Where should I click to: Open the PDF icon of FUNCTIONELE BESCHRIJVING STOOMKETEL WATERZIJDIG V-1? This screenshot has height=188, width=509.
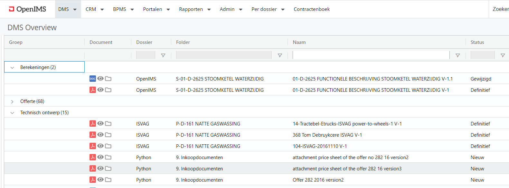pos(93,90)
